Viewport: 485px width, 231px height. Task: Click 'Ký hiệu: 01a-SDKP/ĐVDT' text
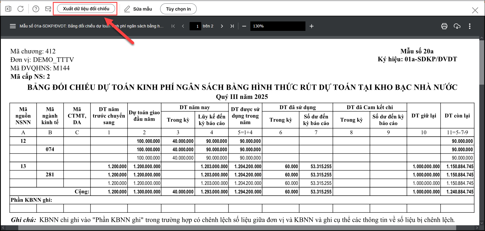pyautogui.click(x=417, y=59)
